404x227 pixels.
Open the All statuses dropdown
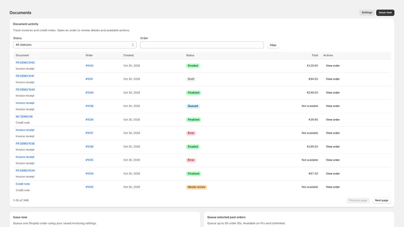tap(75, 45)
